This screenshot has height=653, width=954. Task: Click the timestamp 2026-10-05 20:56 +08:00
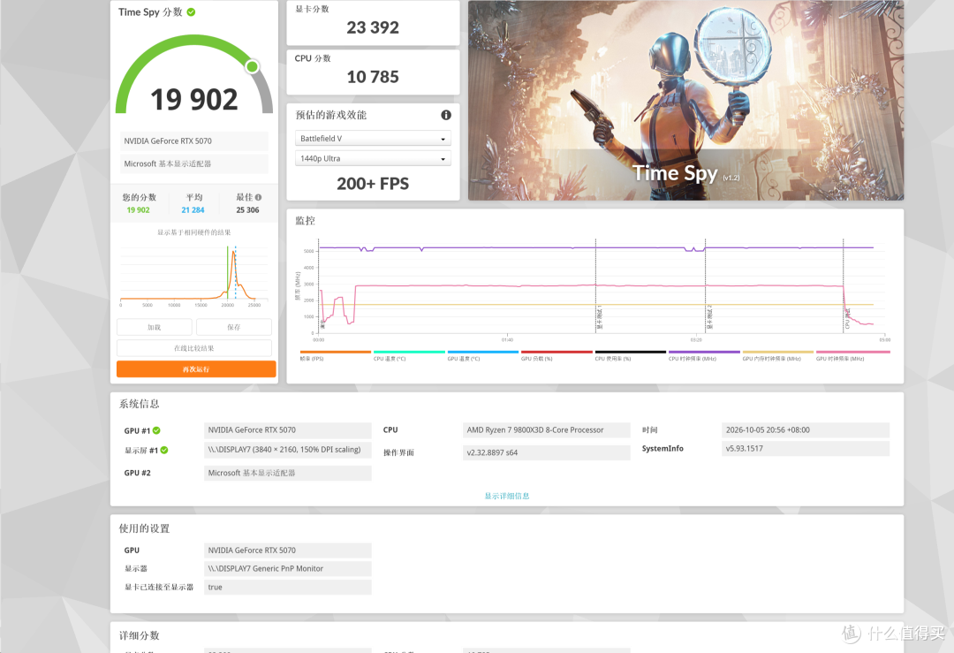click(806, 430)
